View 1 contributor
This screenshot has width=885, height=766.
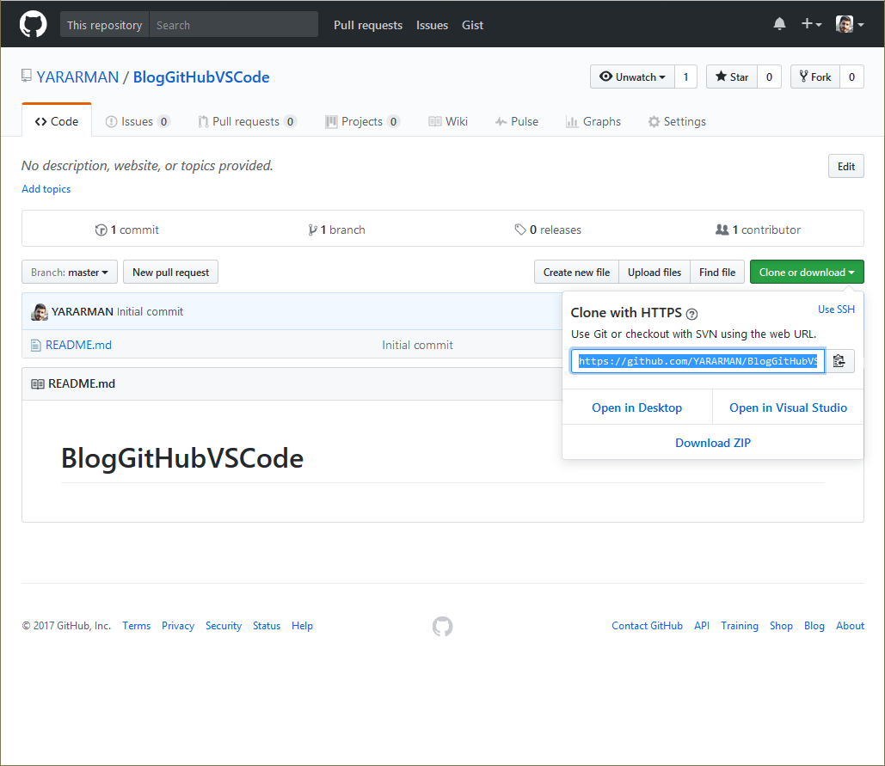point(758,230)
